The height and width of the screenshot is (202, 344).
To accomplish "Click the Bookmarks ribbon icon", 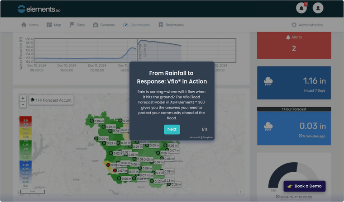I will pyautogui.click(x=161, y=25).
